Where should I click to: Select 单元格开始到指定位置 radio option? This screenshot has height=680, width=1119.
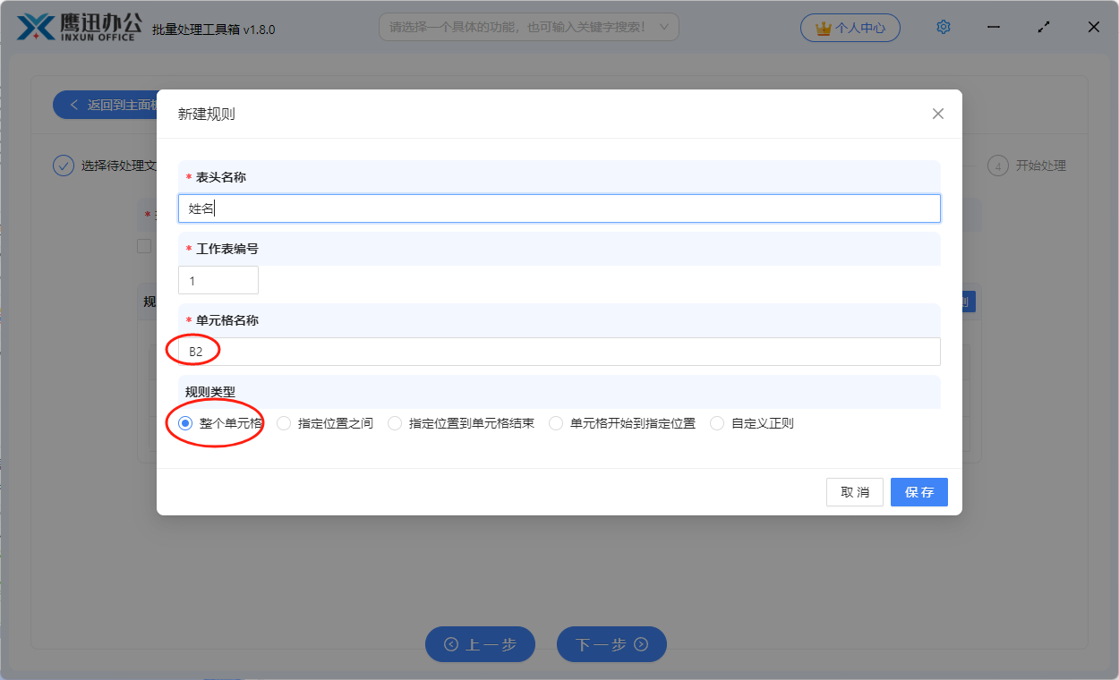pos(556,423)
